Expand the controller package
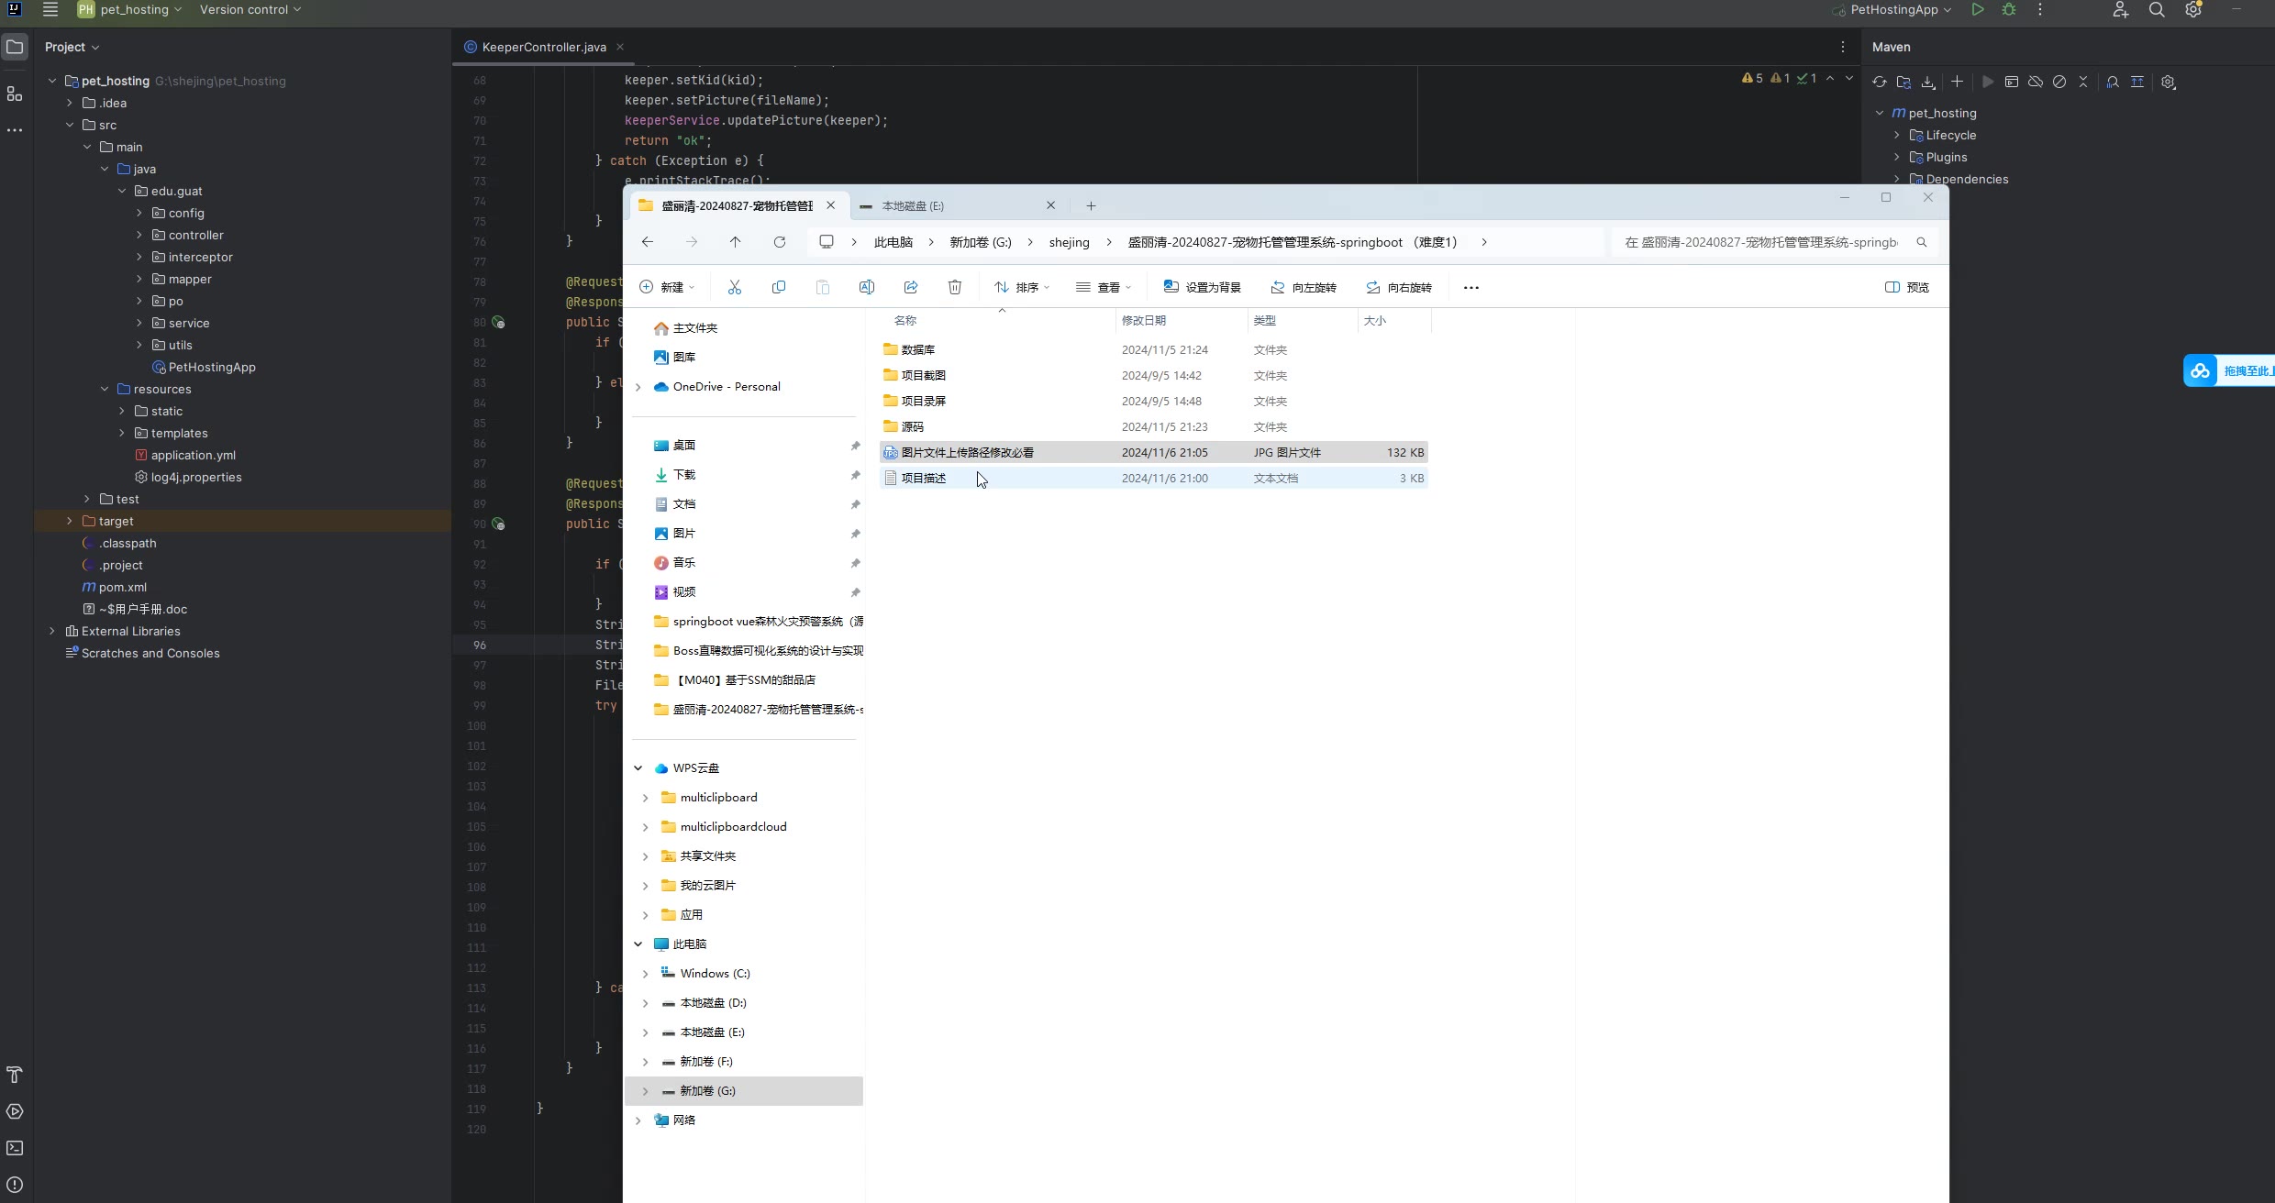This screenshot has width=2275, height=1203. pyautogui.click(x=139, y=235)
